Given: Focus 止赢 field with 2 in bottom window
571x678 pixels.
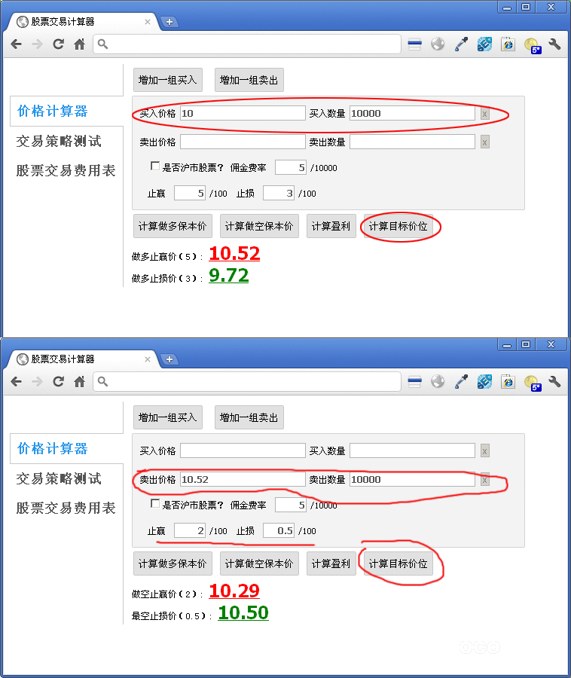Looking at the screenshot, I should tap(189, 530).
